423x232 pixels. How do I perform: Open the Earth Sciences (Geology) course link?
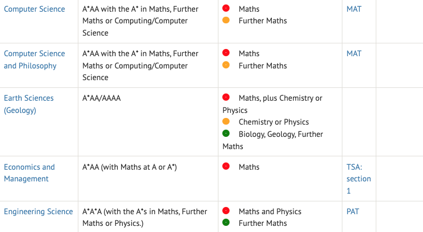tap(28, 104)
